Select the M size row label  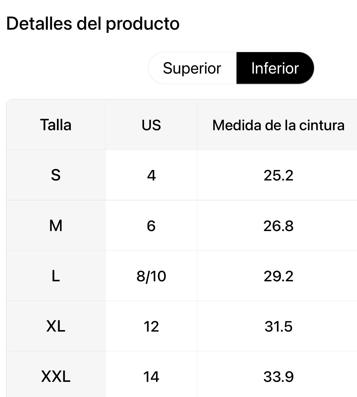pyautogui.click(x=56, y=226)
